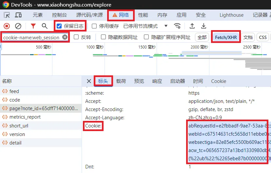Select the metrics_report request row
The image size is (271, 173).
click(41, 117)
